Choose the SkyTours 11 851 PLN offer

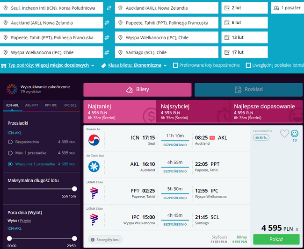tap(219, 239)
